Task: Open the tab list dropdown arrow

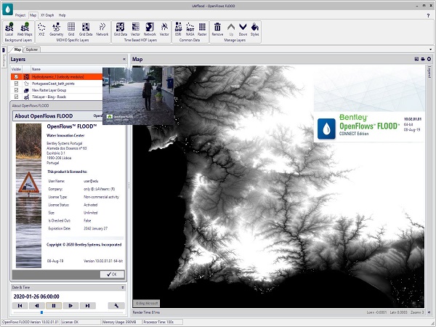Action: (430, 49)
